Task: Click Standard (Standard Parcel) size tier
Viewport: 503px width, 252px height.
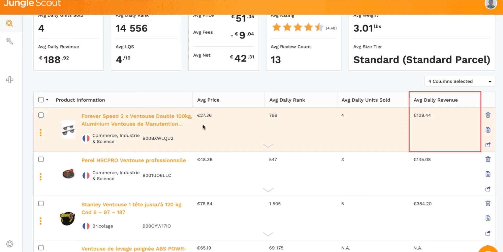Action: (x=422, y=60)
